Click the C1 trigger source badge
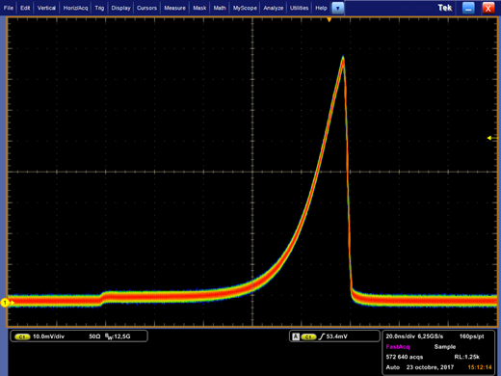The height and width of the screenshot is (376, 501). 308,336
